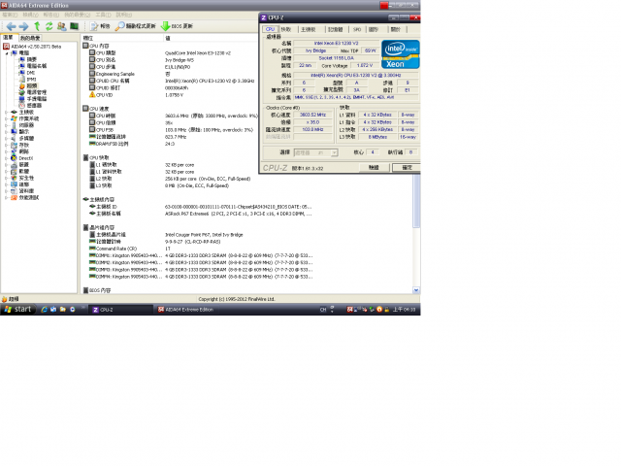This screenshot has width=621, height=466.
Task: Open the Windows start menu
Action: click(x=18, y=309)
